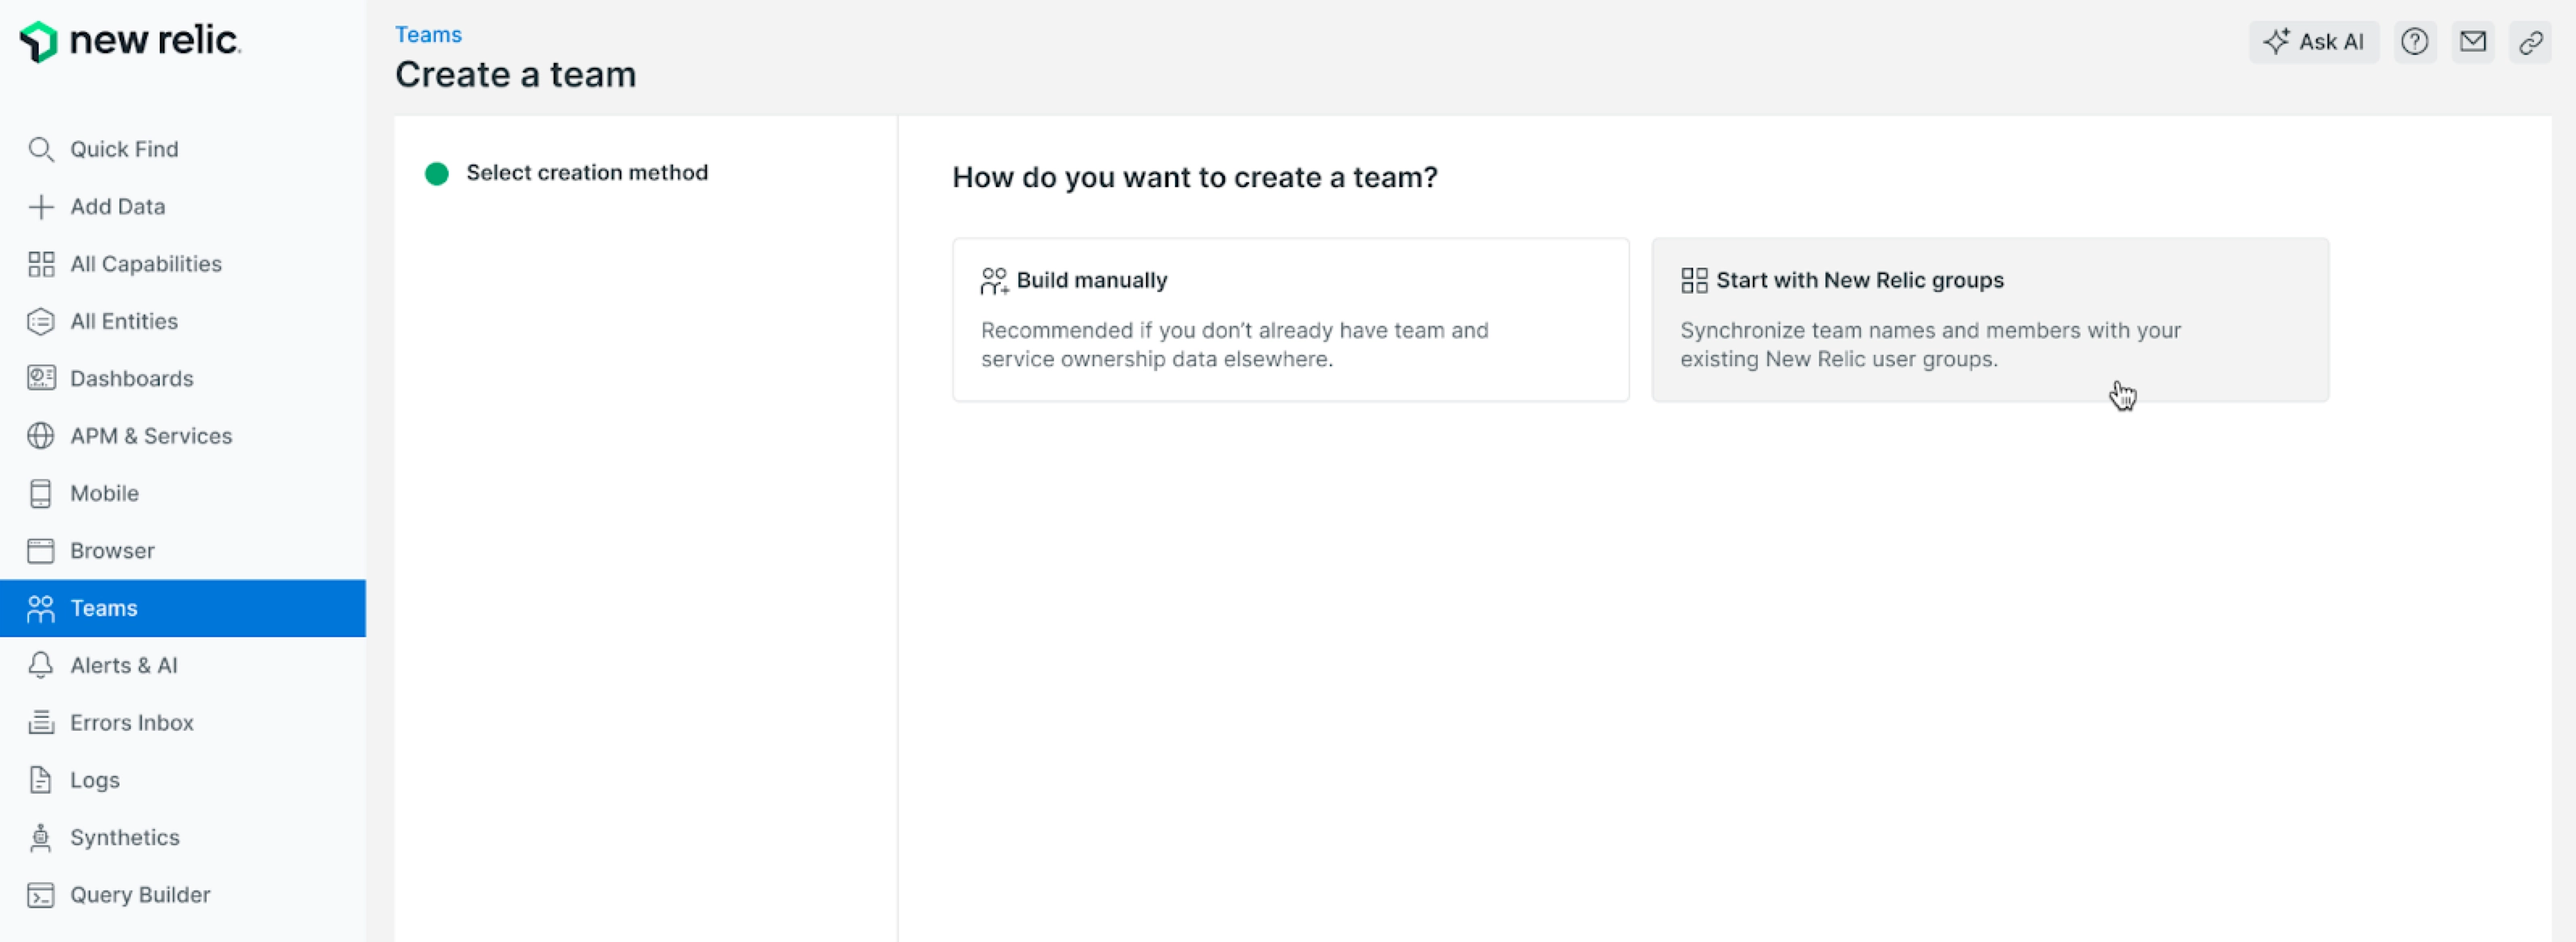The height and width of the screenshot is (942, 2576).
Task: Open Dashboards from the sidebar
Action: click(x=131, y=378)
